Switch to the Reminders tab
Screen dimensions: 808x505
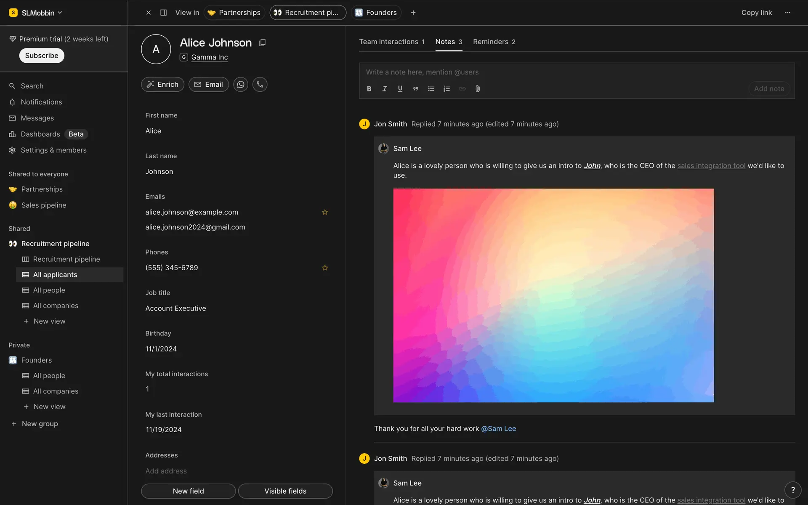[494, 42]
